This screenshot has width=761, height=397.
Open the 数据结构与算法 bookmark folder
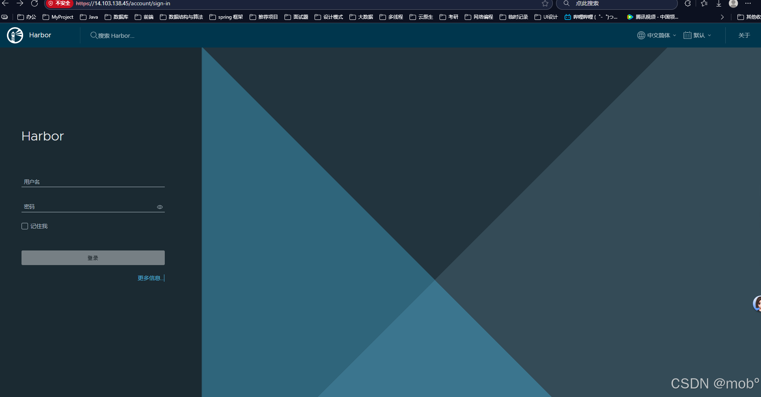181,17
